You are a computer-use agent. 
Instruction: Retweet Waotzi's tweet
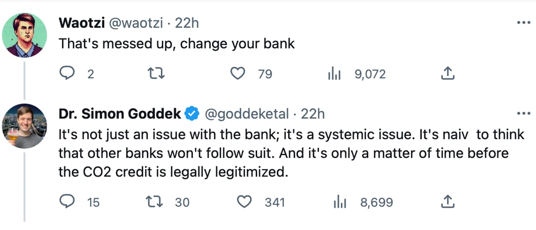(157, 74)
